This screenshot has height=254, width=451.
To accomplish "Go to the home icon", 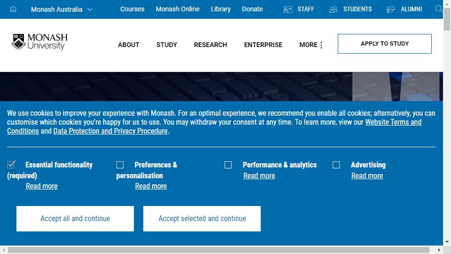I will coord(13,9).
